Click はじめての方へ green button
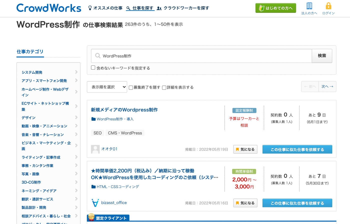 [x=276, y=8]
